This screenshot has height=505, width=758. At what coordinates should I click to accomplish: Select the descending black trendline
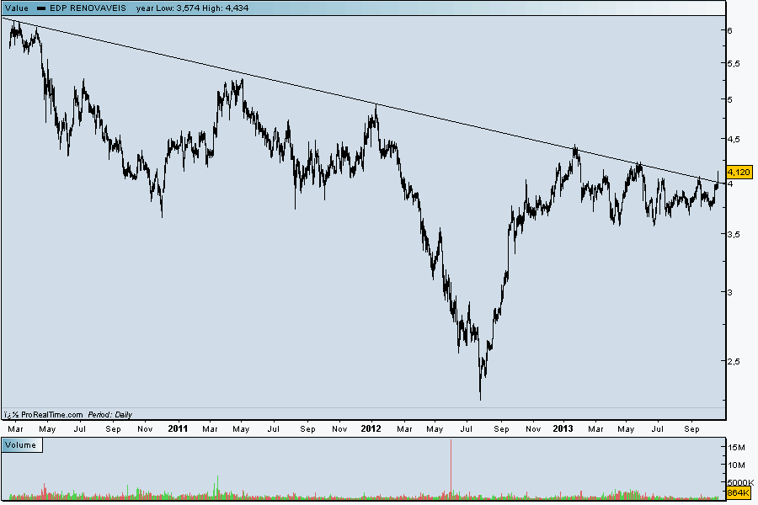coord(364,100)
